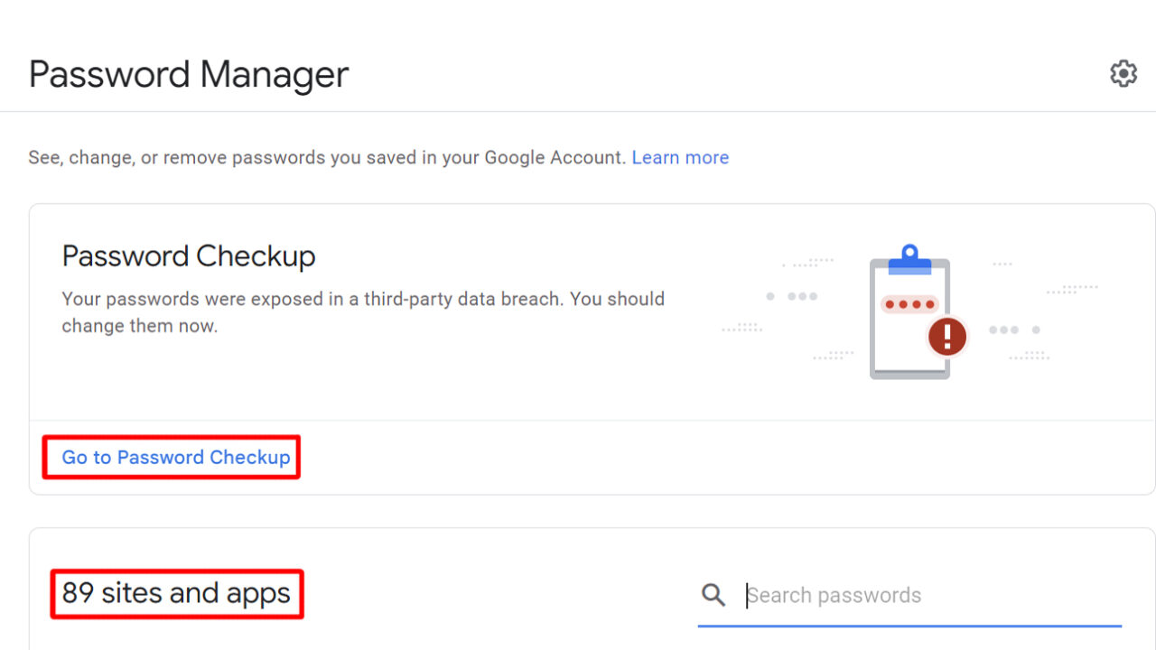The image size is (1156, 650).
Task: Click the Password Manager page title
Action: pyautogui.click(x=187, y=74)
